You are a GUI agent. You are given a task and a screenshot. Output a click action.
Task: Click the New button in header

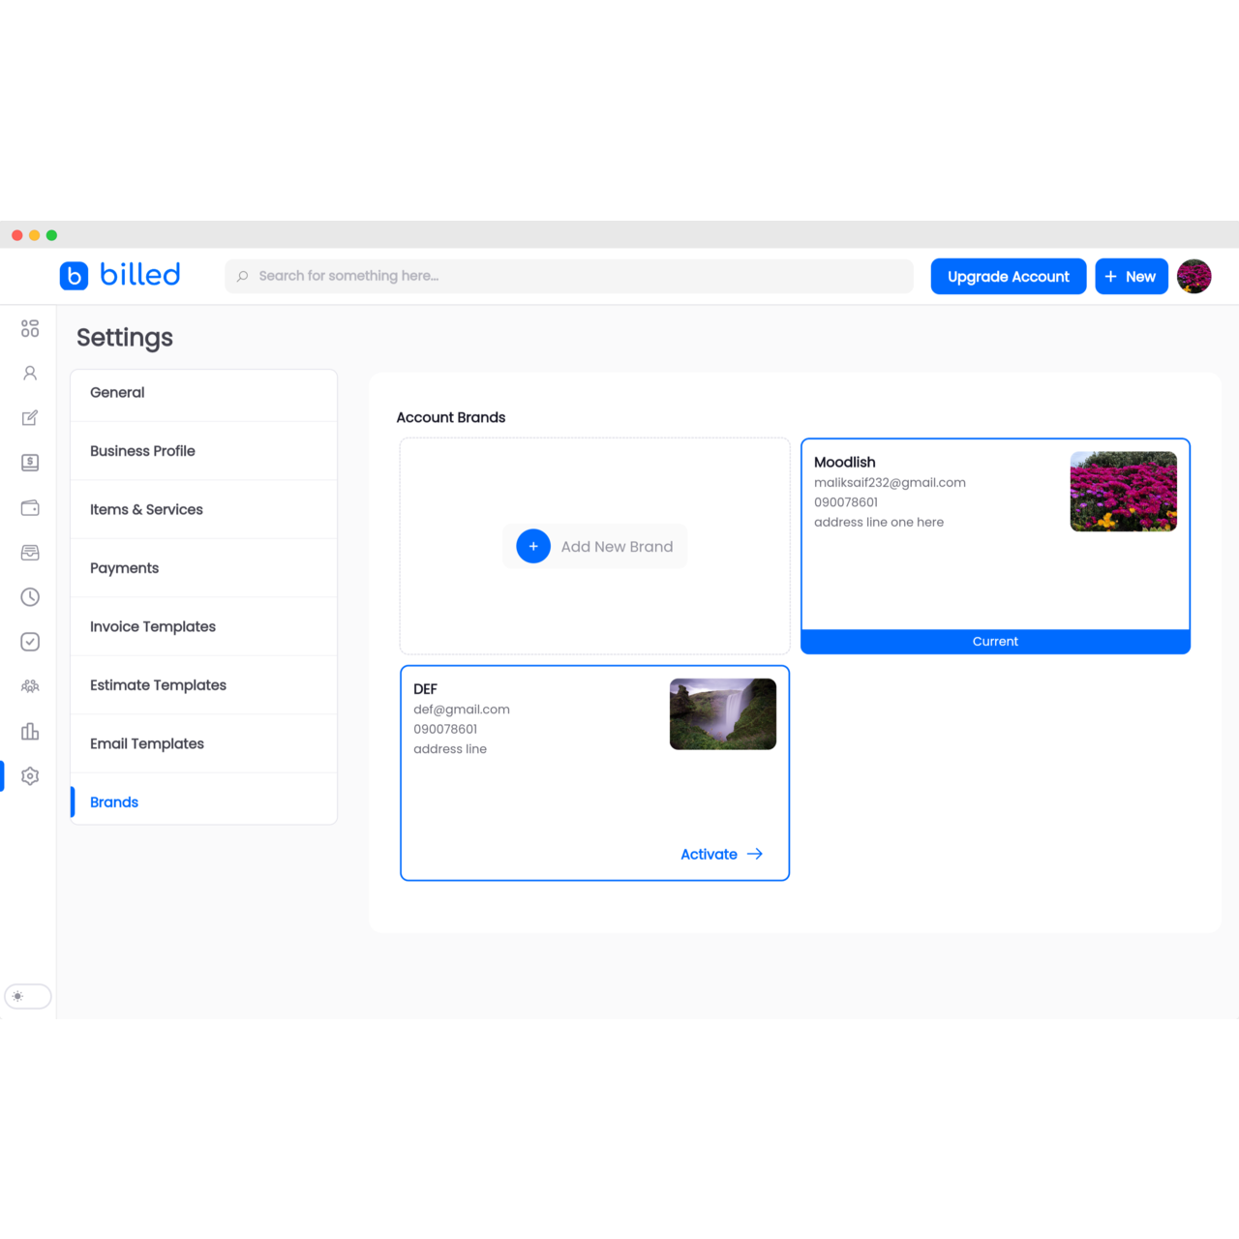click(1131, 277)
